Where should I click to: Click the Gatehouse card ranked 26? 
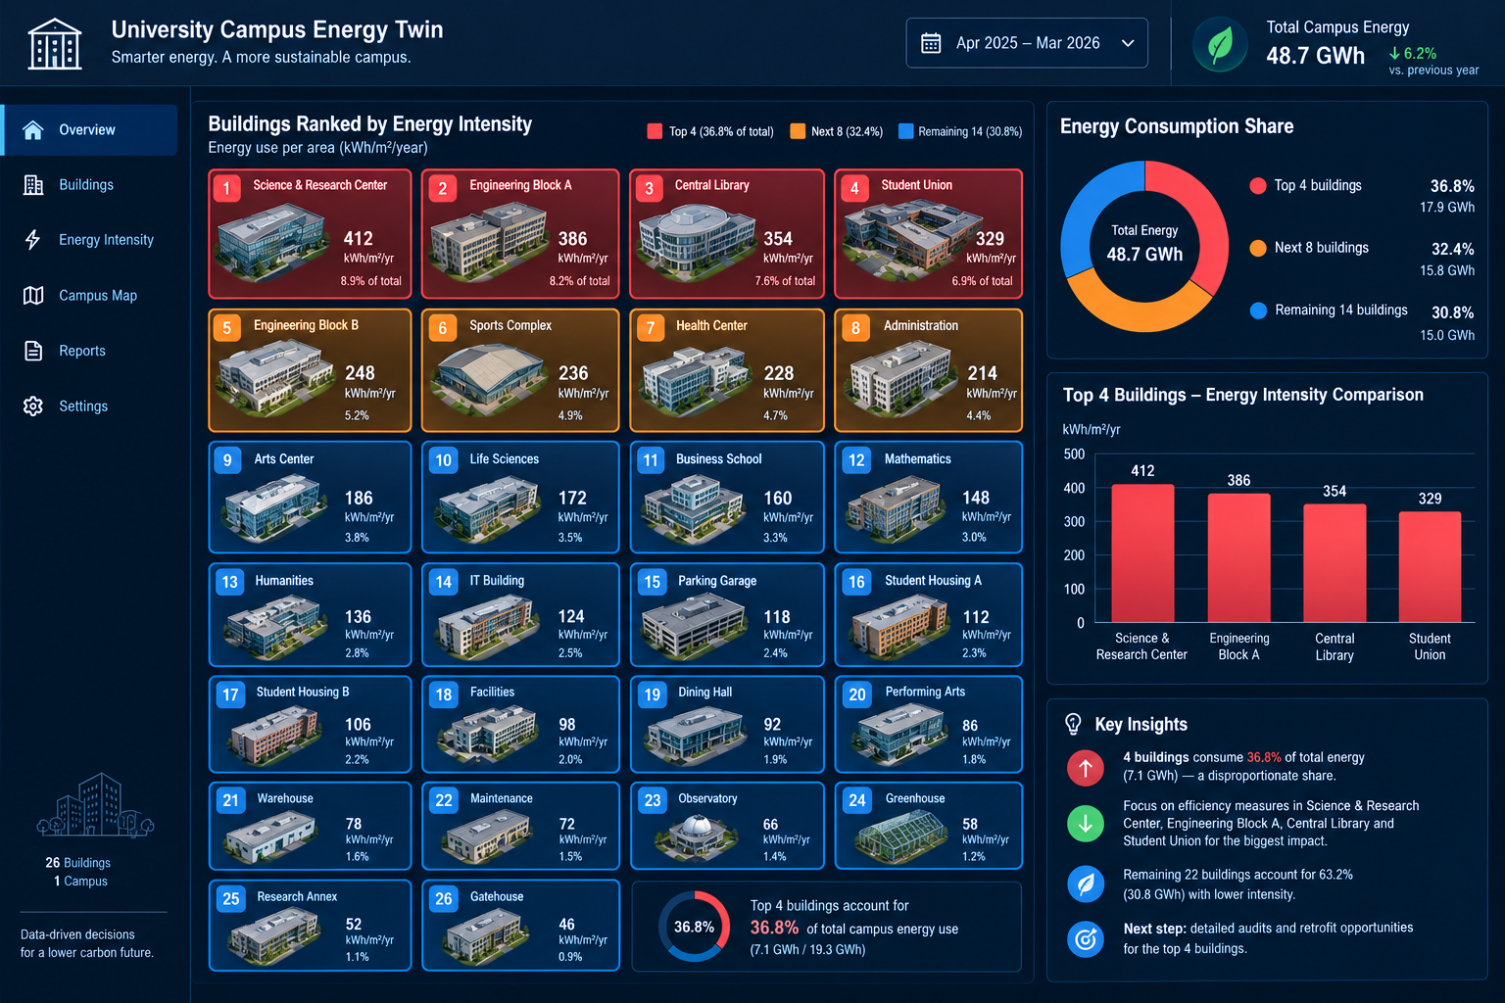tap(520, 926)
